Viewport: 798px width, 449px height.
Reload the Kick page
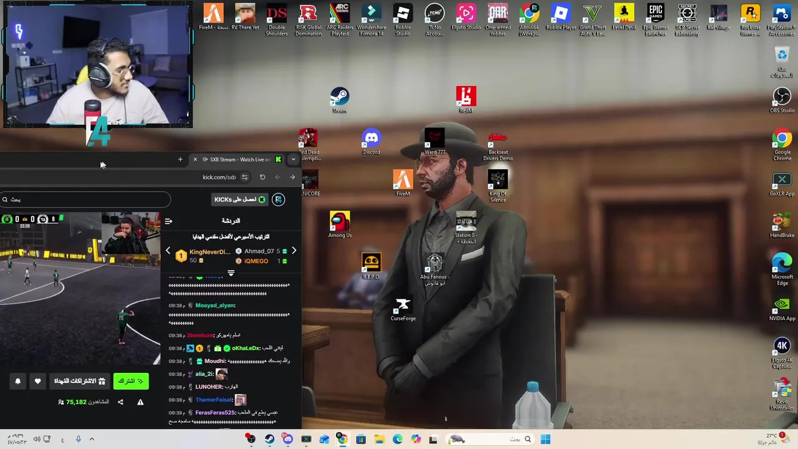tap(262, 177)
